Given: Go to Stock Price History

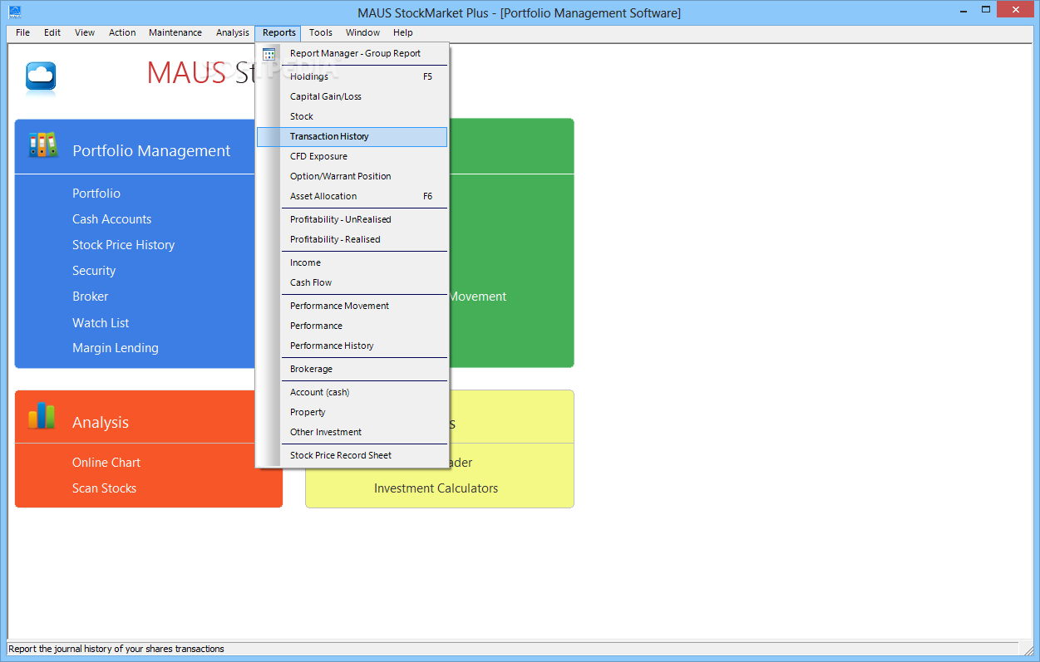Looking at the screenshot, I should [x=124, y=245].
